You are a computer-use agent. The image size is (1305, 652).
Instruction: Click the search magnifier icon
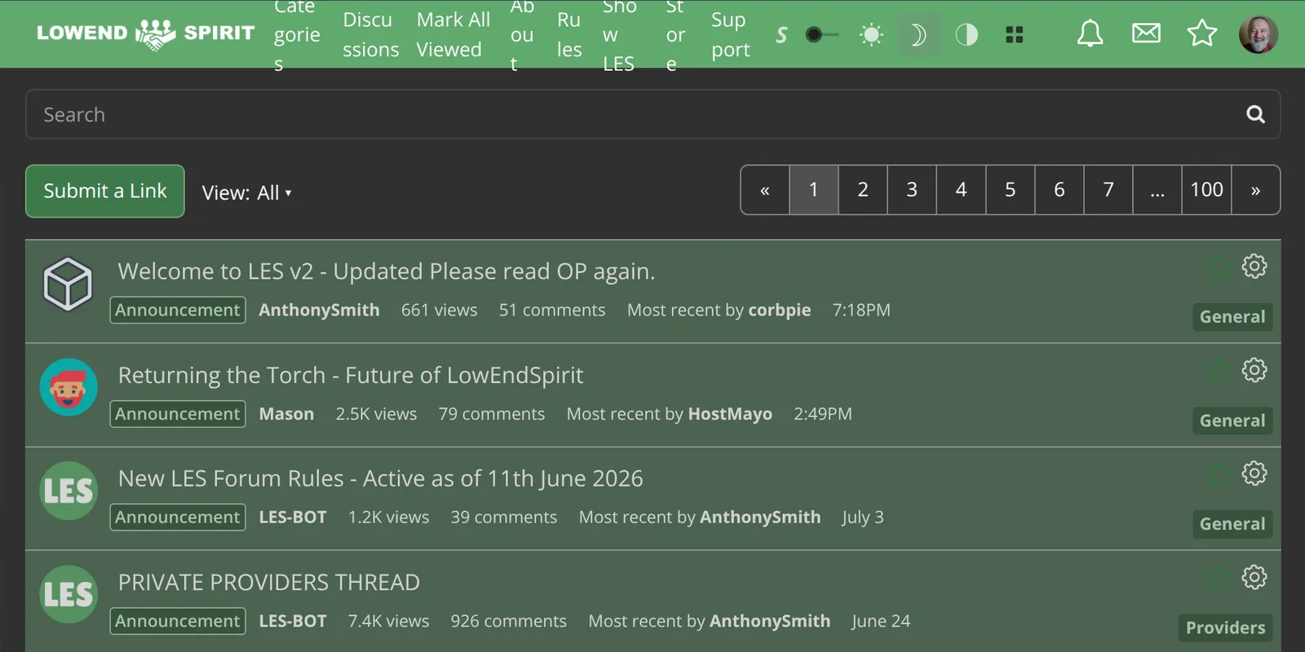[1255, 115]
